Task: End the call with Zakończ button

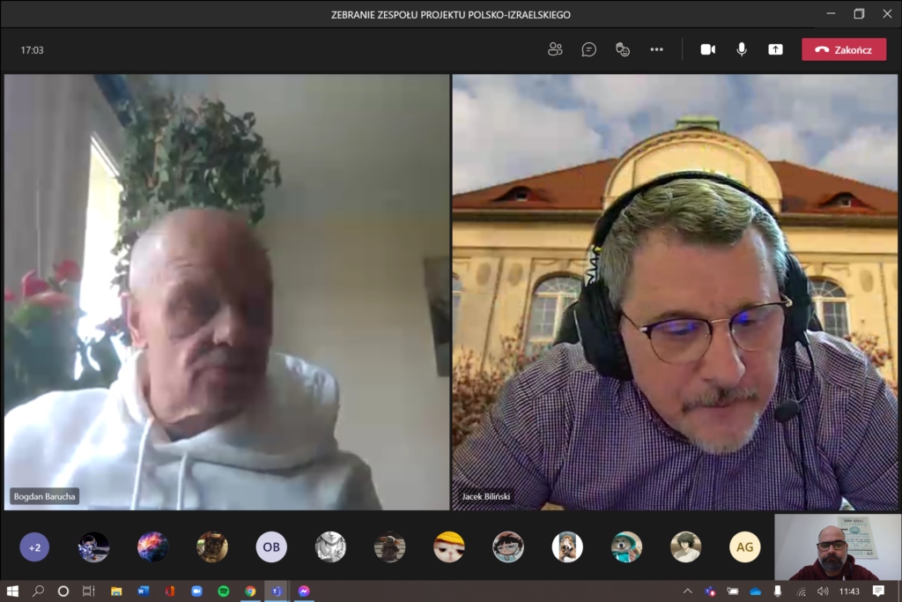Action: pyautogui.click(x=844, y=49)
